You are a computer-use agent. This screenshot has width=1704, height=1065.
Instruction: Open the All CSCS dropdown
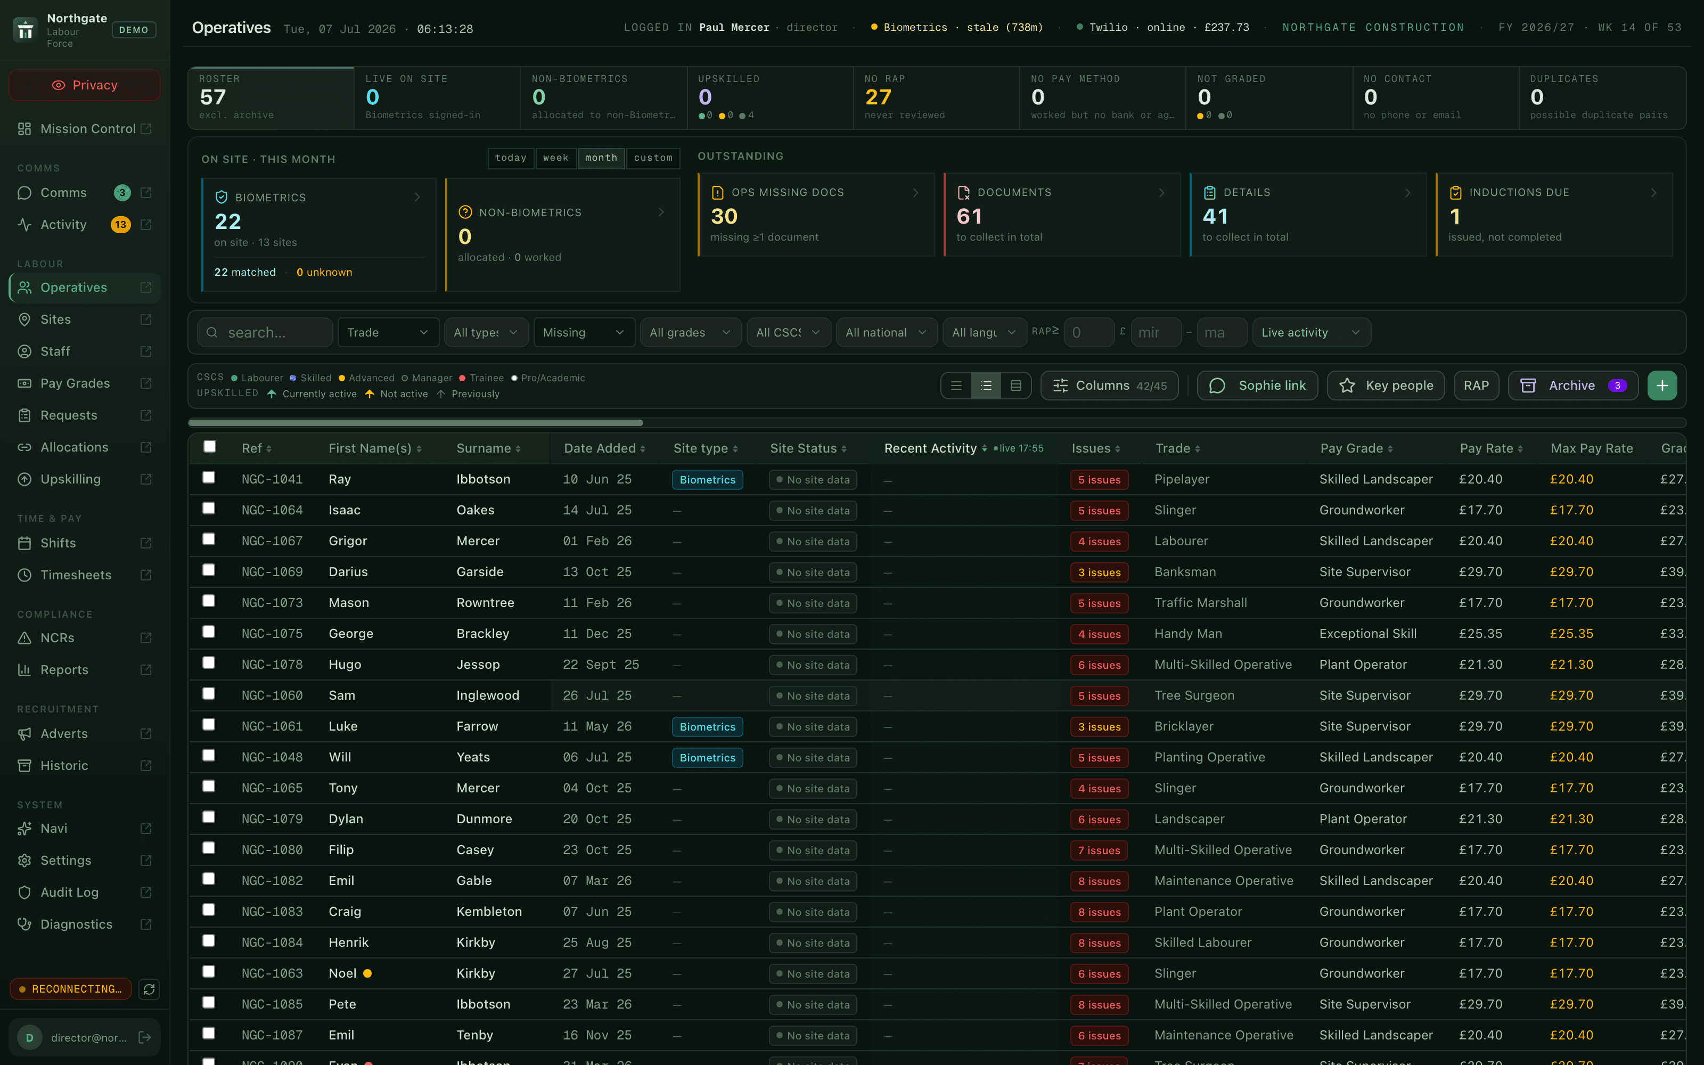click(788, 332)
